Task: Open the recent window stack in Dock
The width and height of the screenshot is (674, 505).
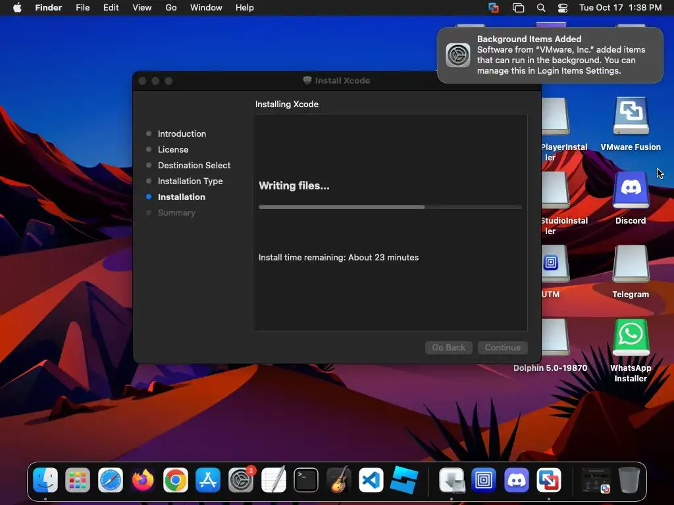Action: (x=596, y=480)
